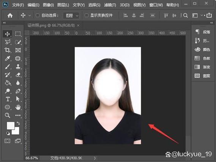This screenshot has width=216, height=162.
Task: Open the 历史记录 panel button
Action: (202, 41)
